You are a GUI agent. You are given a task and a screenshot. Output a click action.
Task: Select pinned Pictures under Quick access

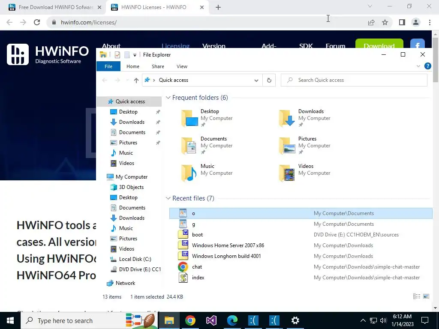point(128,143)
